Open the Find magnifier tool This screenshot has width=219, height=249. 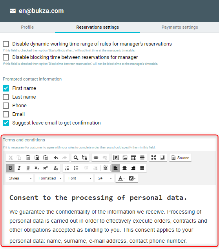tap(76, 158)
